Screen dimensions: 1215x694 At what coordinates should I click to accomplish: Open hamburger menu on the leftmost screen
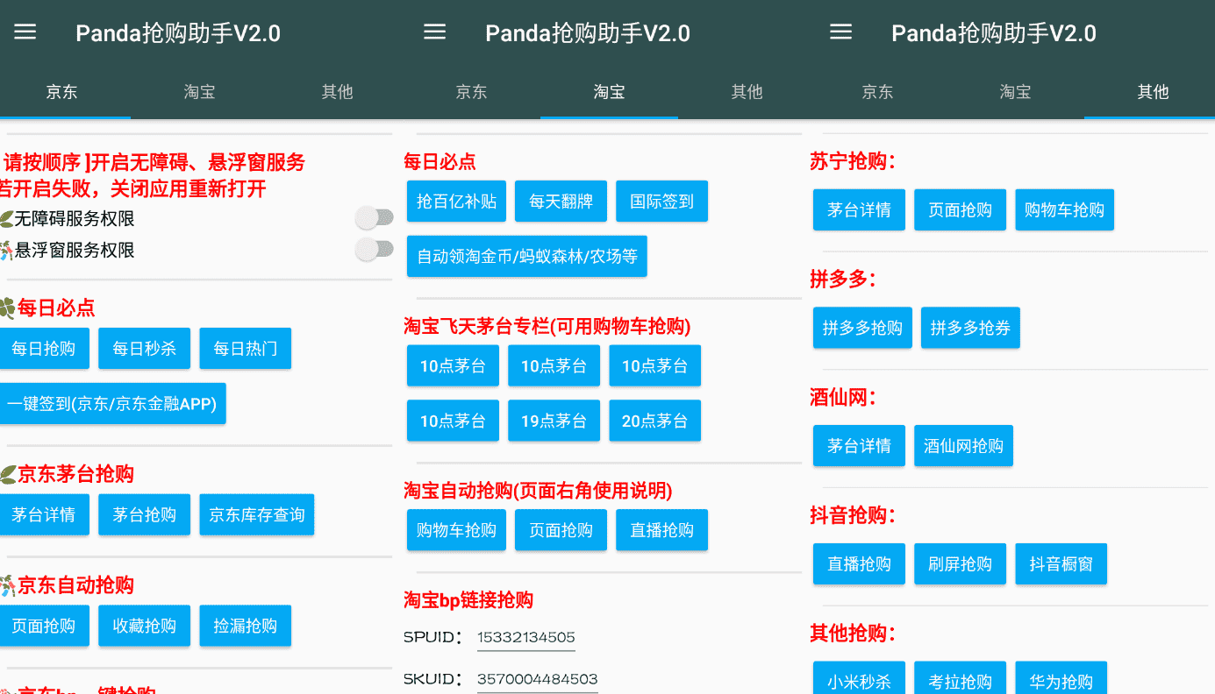coord(25,32)
